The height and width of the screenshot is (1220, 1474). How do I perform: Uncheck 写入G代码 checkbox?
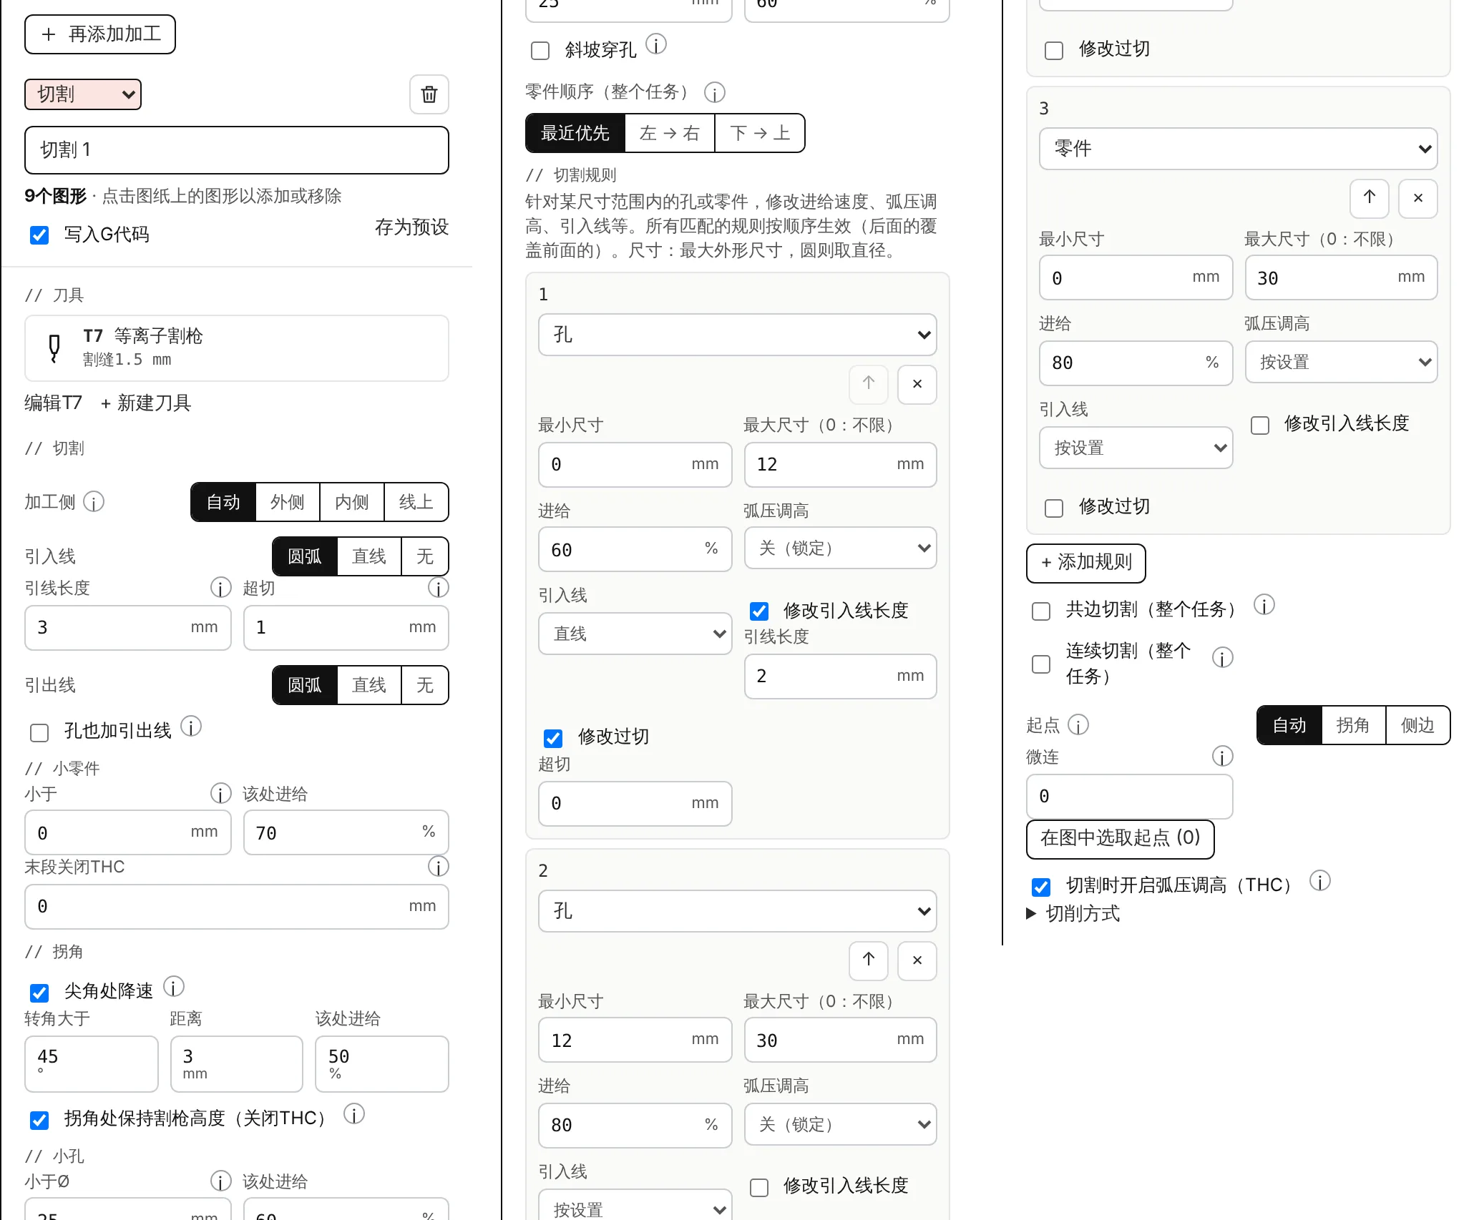39,235
